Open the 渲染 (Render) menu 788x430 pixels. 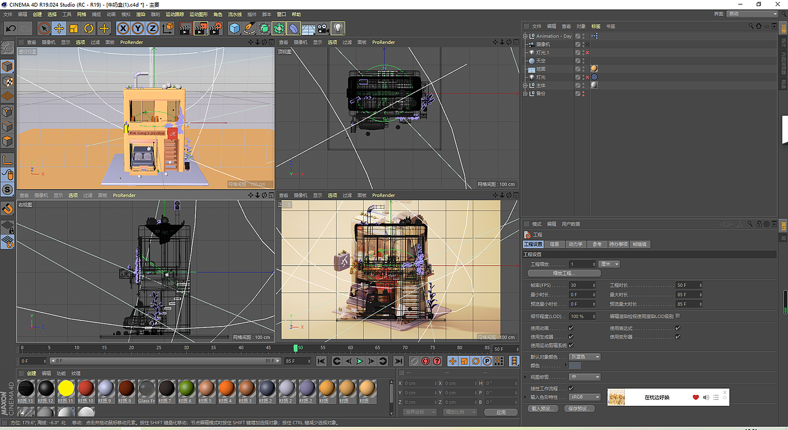(141, 14)
